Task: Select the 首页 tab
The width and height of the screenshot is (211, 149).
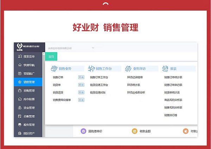Action: 51,56
